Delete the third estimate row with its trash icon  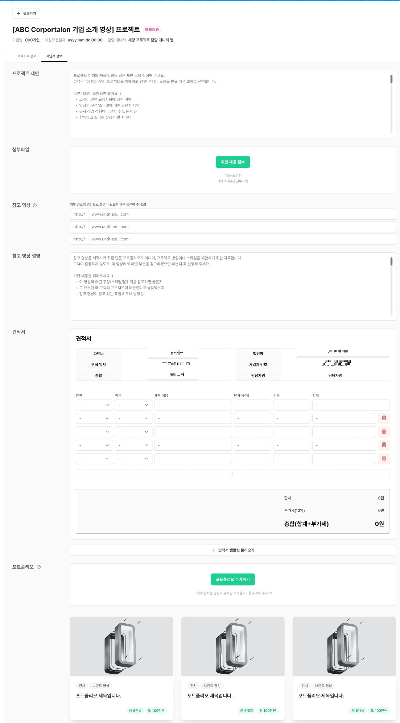384,431
